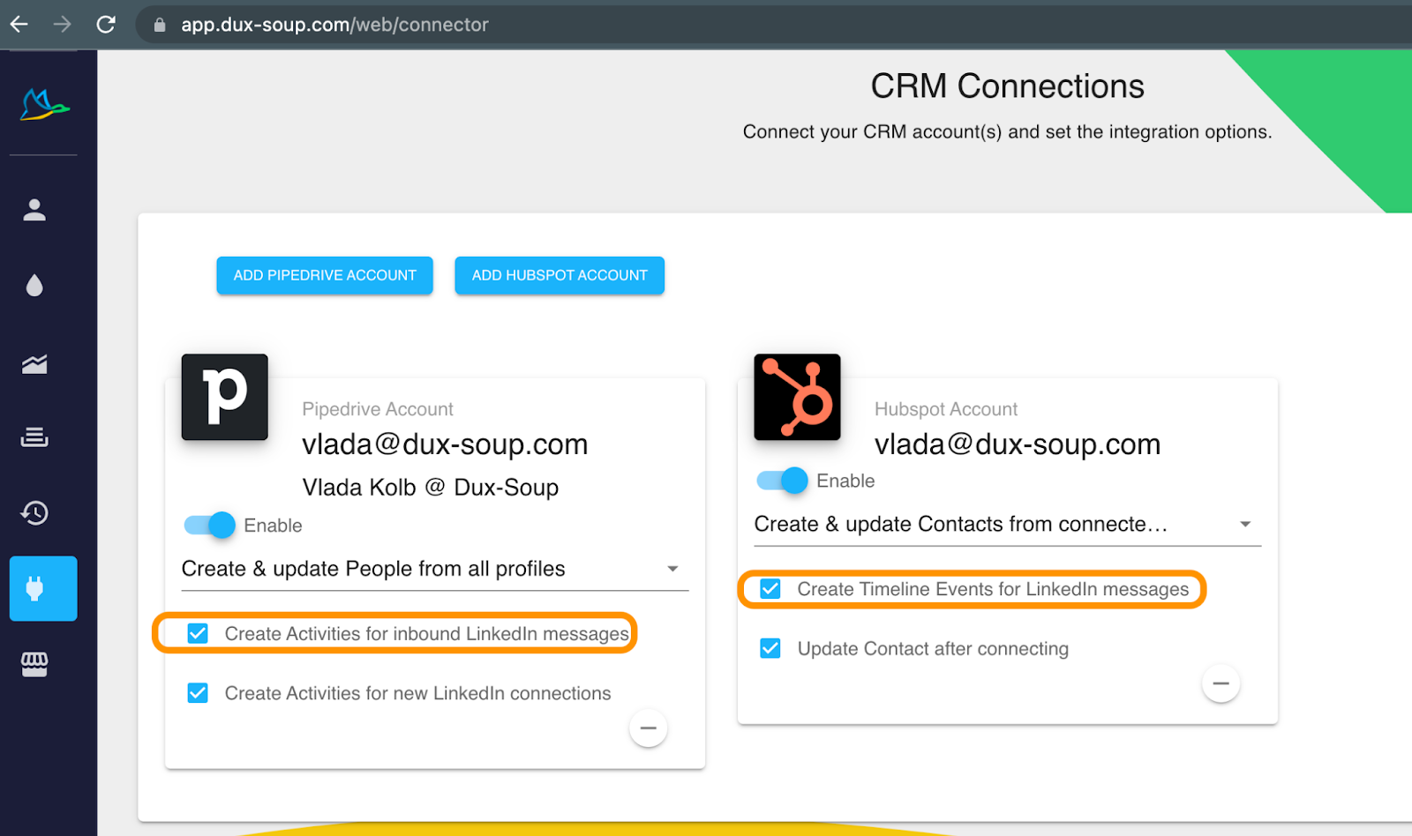Image resolution: width=1412 pixels, height=836 pixels.
Task: Open the droplet sidebar icon
Action: pyautogui.click(x=34, y=285)
